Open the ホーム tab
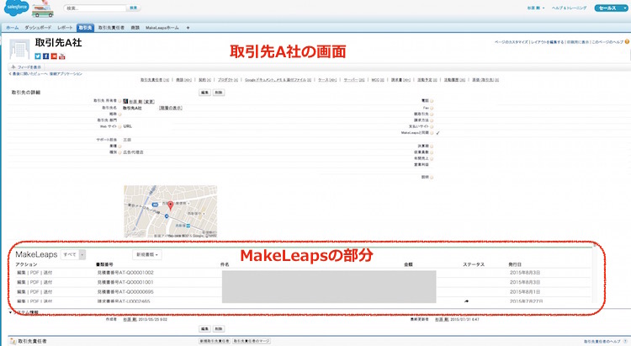 click(x=12, y=28)
